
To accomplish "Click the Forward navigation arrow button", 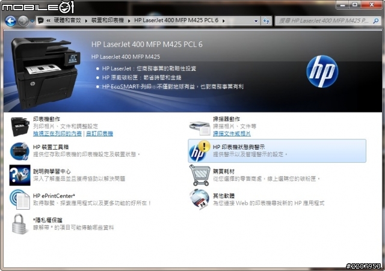I will (x=23, y=21).
